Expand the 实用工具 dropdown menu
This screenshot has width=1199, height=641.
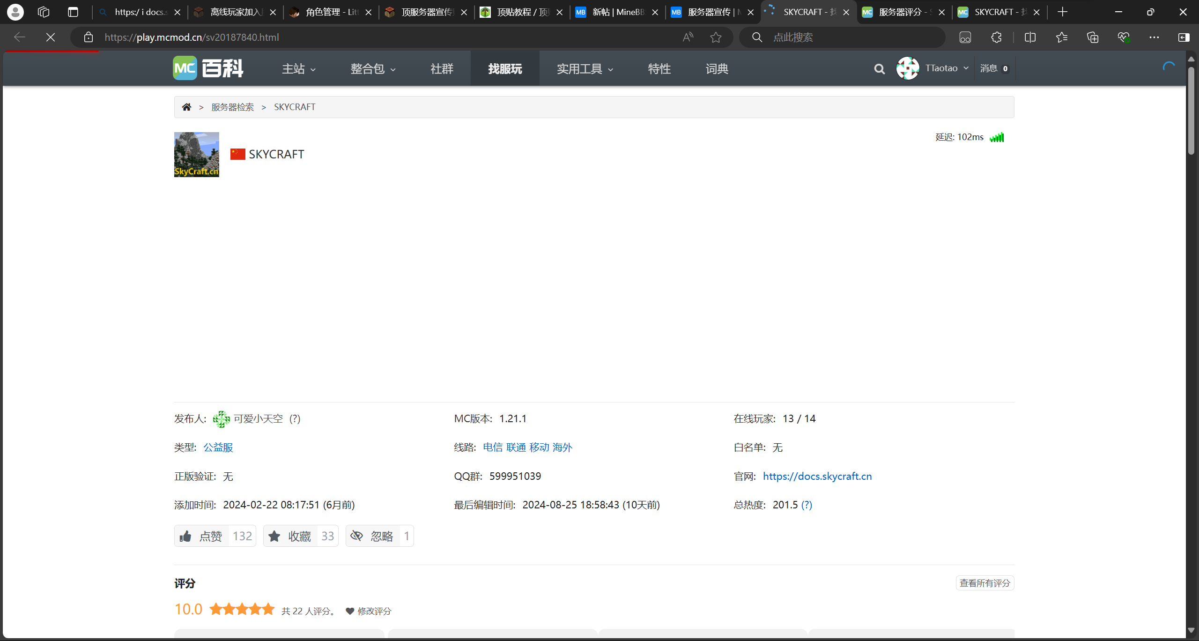pyautogui.click(x=585, y=69)
